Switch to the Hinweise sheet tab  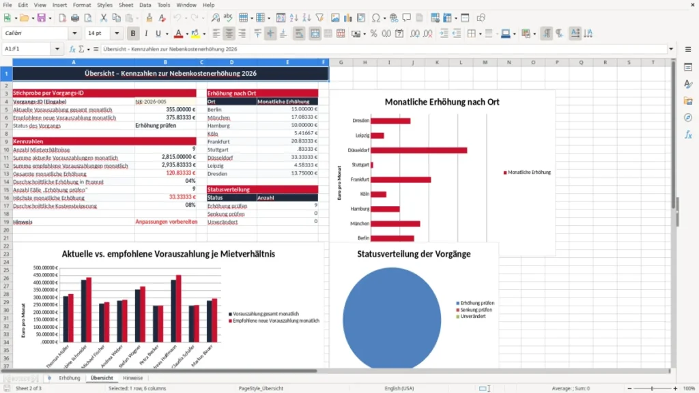point(133,378)
